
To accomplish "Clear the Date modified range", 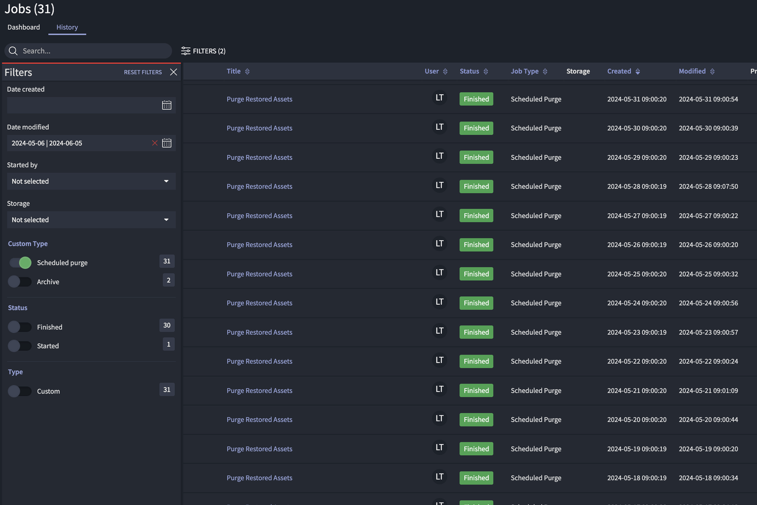I will 155,143.
